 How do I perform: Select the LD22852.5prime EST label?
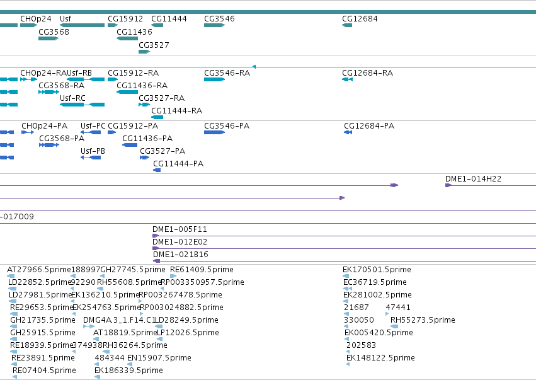click(x=39, y=282)
